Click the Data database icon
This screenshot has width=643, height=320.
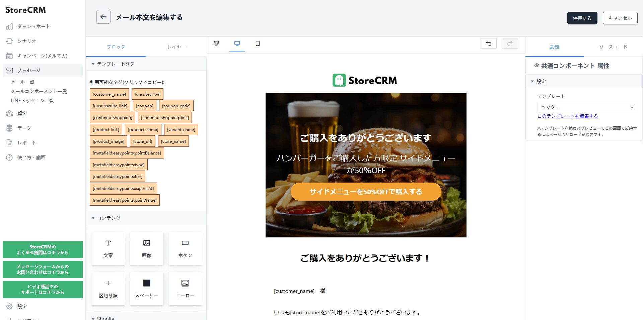pos(9,128)
